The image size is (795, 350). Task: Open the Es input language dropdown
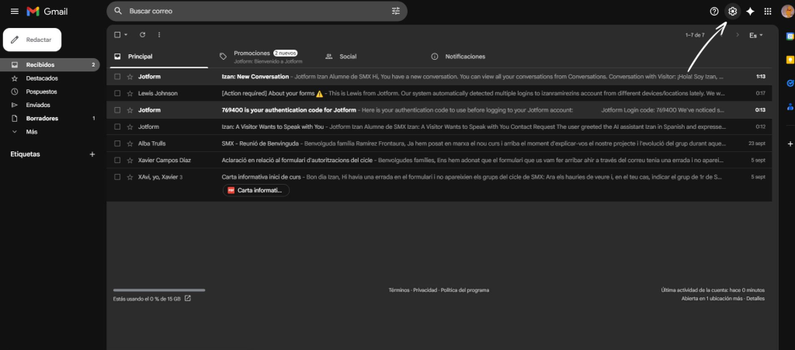[755, 35]
